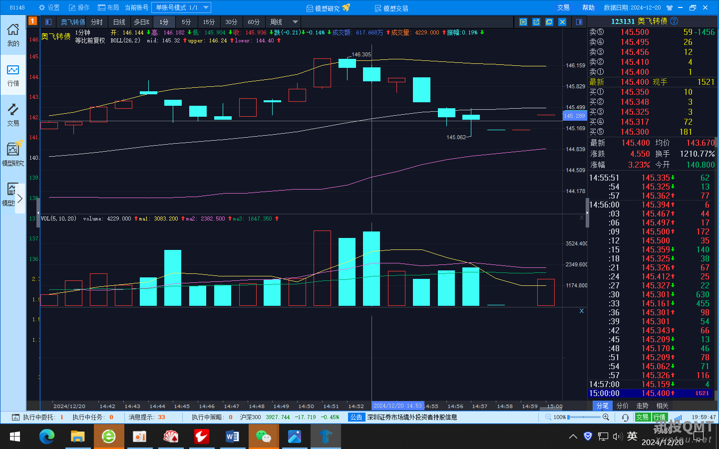719x449 pixels.
Task: Switch to 分时 intraday chart
Action: 97,22
